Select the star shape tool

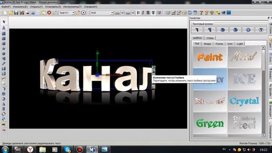click(4, 48)
